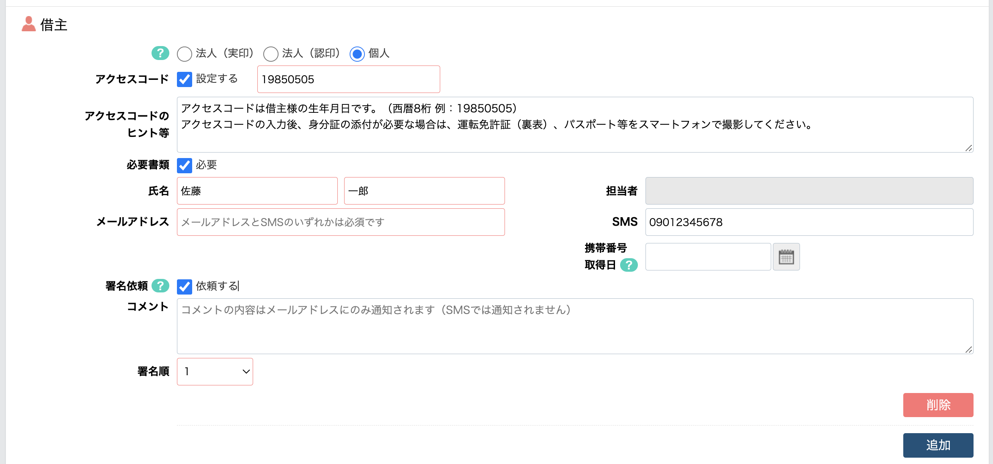Click the borrower person icon next to 借主
The height and width of the screenshot is (464, 993).
28,24
